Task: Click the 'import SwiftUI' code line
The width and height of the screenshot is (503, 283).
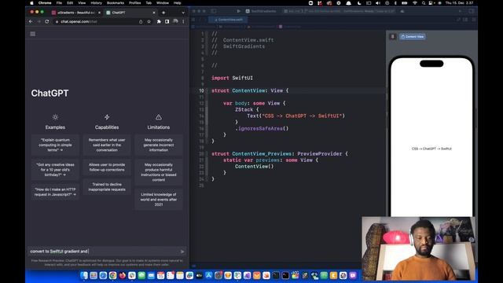Action: [232, 78]
